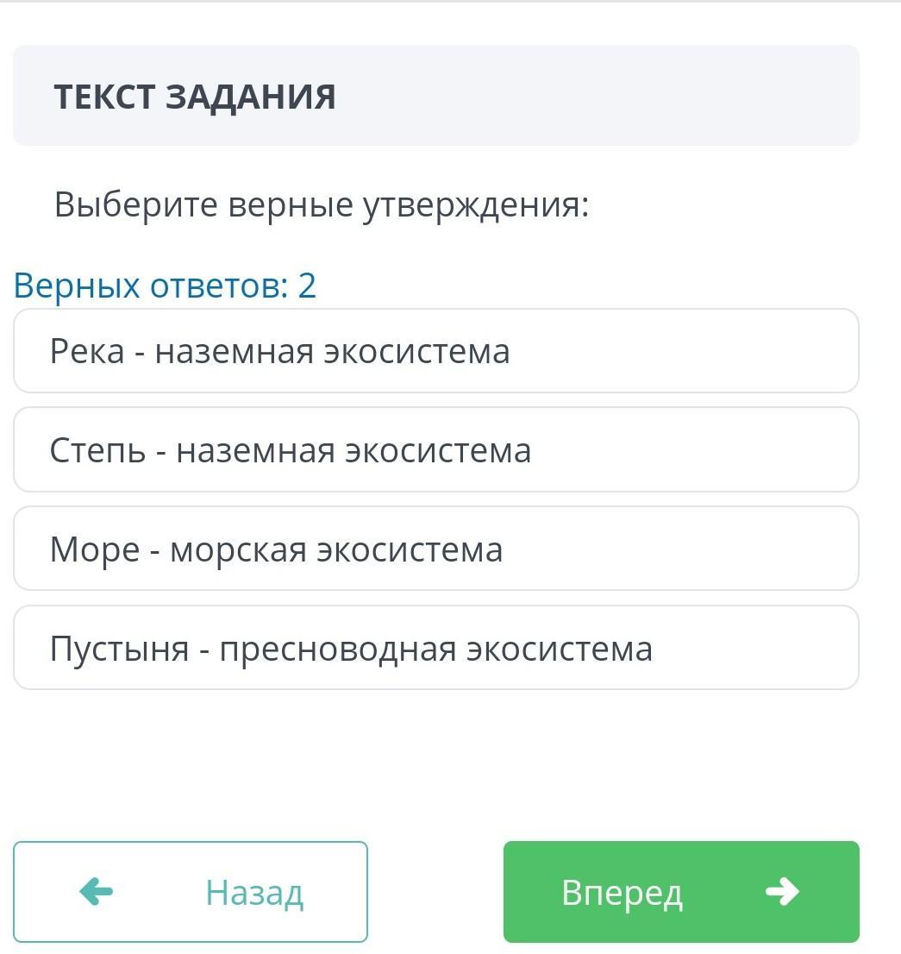Click the question text "Выберите верные утверждения"
The height and width of the screenshot is (954, 901).
321,205
